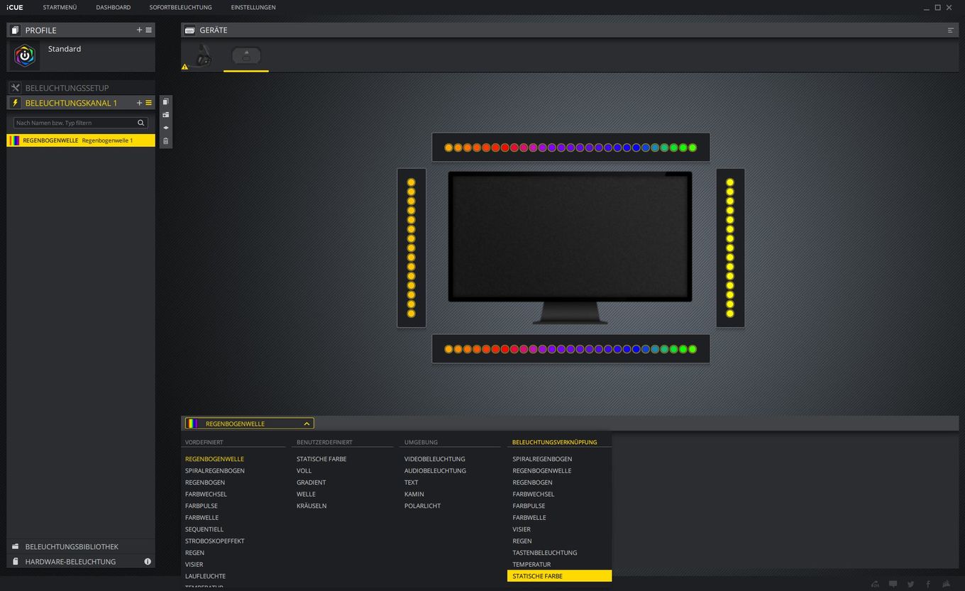Open the Twitter icon in footer
965x591 pixels.
[910, 584]
